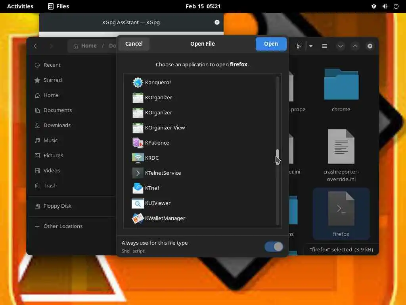Open the chrome folder

pyautogui.click(x=341, y=90)
